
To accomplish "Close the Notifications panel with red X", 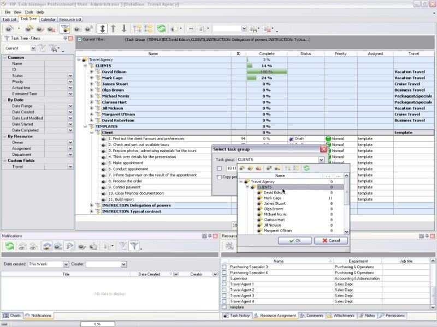I will click(x=215, y=236).
